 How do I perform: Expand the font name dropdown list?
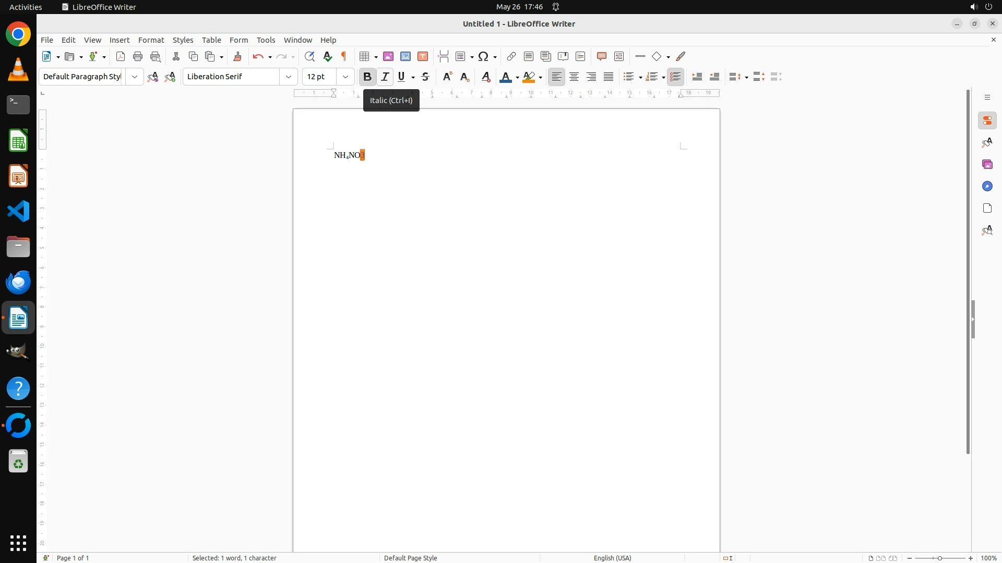[x=289, y=77]
